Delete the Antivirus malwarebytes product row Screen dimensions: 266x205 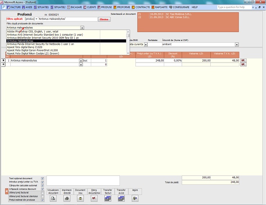coord(243,60)
